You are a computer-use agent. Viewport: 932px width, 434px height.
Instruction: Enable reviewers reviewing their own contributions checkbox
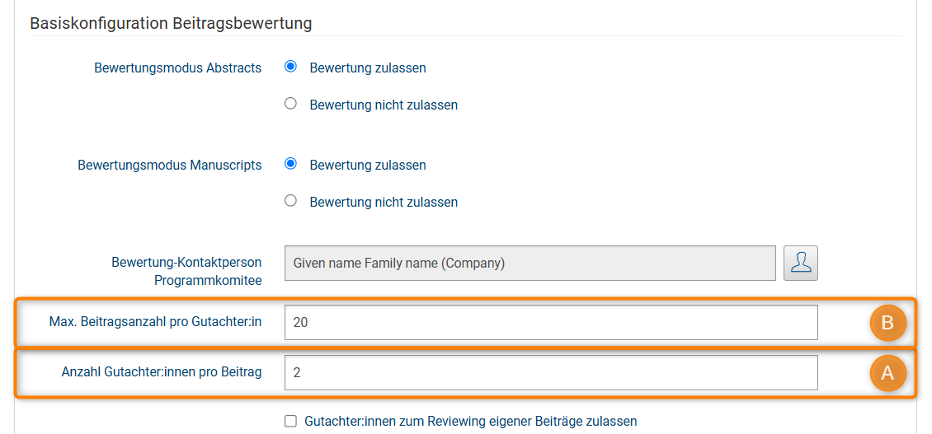pos(290,421)
